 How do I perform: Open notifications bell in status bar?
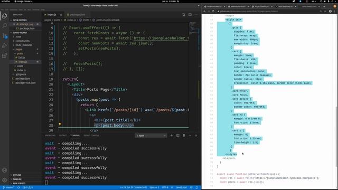click(197, 188)
